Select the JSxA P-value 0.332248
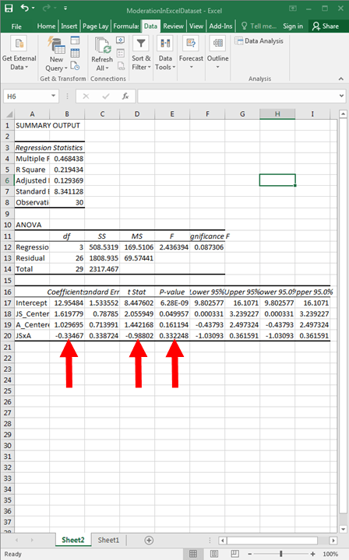 point(172,336)
